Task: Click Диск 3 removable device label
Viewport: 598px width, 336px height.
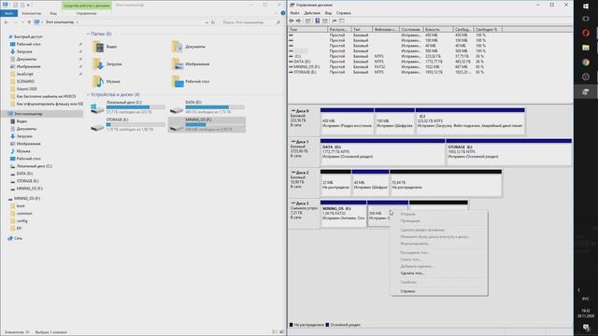Action: pyautogui.click(x=304, y=213)
